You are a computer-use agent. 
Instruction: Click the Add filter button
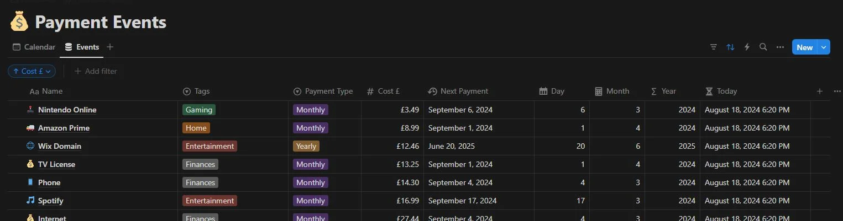pos(96,71)
